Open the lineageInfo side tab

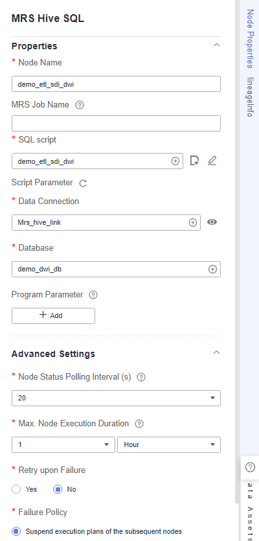(250, 97)
